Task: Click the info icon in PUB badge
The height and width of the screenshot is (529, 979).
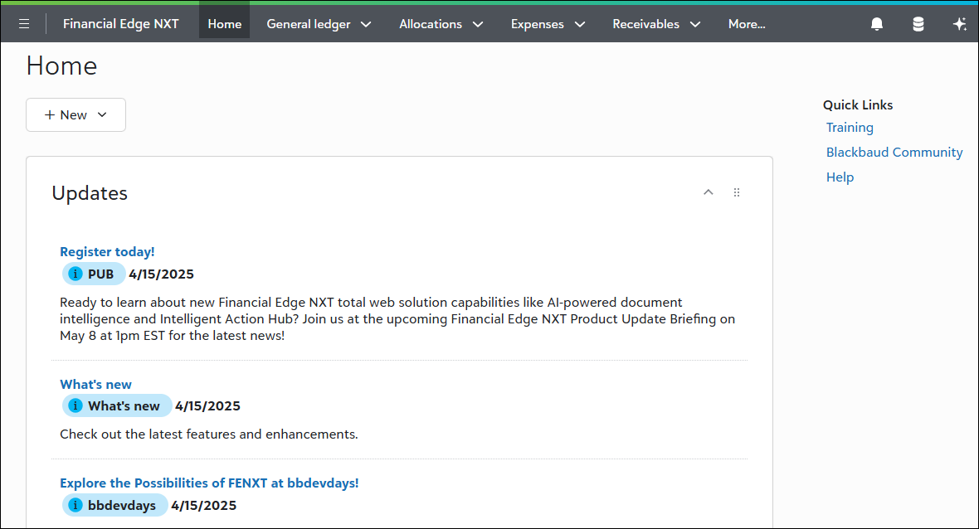Action: (x=75, y=274)
